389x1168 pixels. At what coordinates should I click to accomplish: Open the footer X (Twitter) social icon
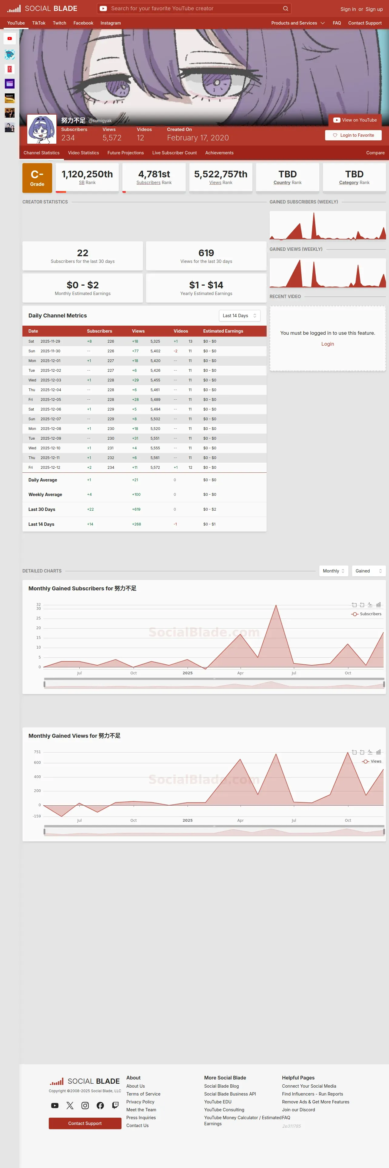pos(70,1106)
